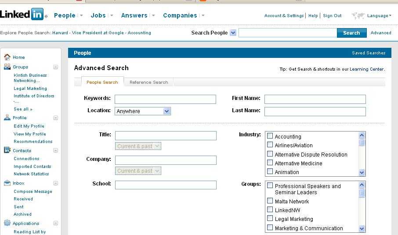The width and height of the screenshot is (398, 235).
Task: Check the Accounting industry checkbox
Action: click(270, 136)
